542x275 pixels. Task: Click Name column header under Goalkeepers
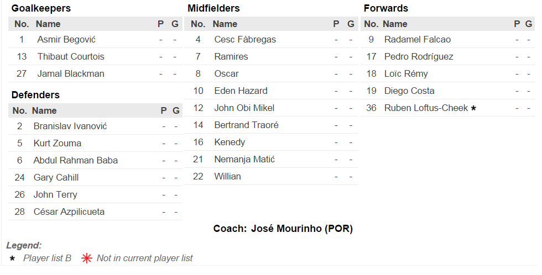point(48,24)
